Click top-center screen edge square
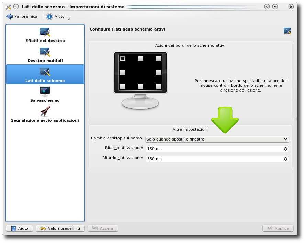 coord(140,58)
